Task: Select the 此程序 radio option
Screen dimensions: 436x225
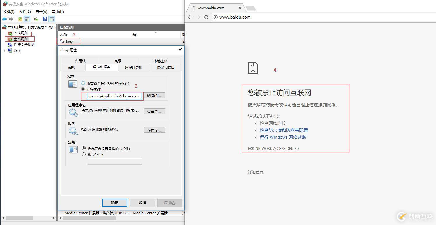Action: click(84, 89)
